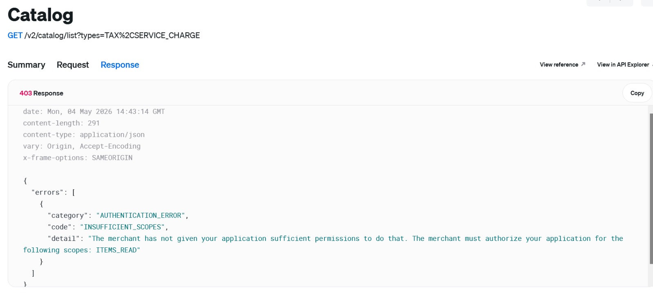Click the content-type application/json header line
The image size is (653, 304).
click(x=84, y=135)
